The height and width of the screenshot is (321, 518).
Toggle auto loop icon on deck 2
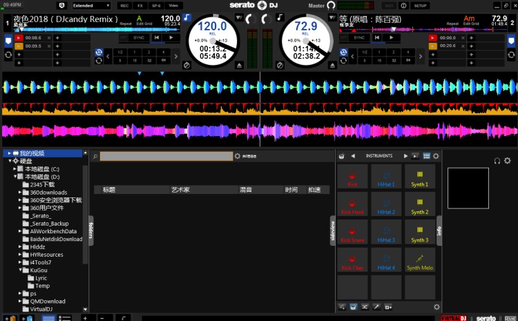pyautogui.click(x=343, y=52)
